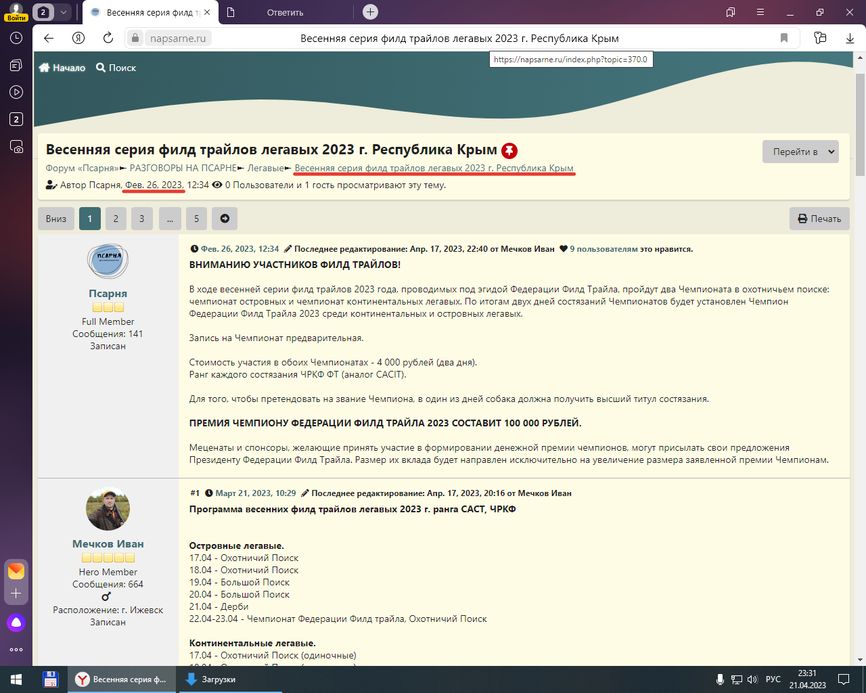Expand the 'Перейти в' dropdown

coord(800,152)
